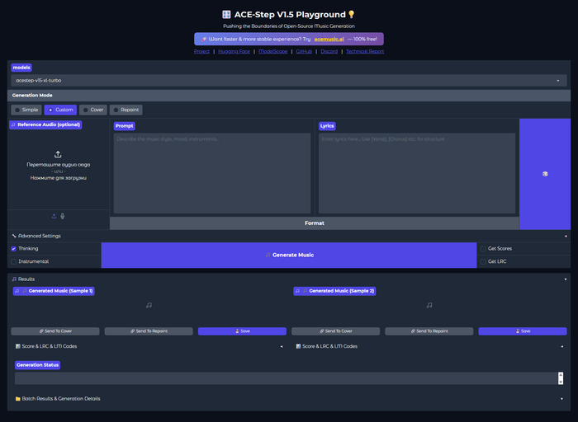Enable the Get Scores checkbox
Image resolution: width=578 pixels, height=422 pixels.
pyautogui.click(x=483, y=249)
